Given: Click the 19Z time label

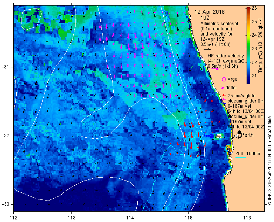Looking at the screenshot, I should [x=205, y=18].
